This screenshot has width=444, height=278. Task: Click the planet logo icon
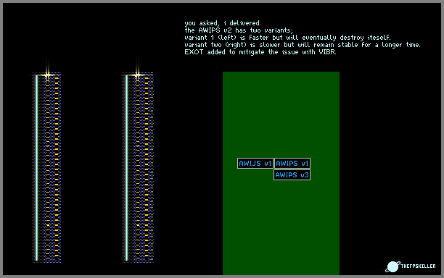point(392,266)
